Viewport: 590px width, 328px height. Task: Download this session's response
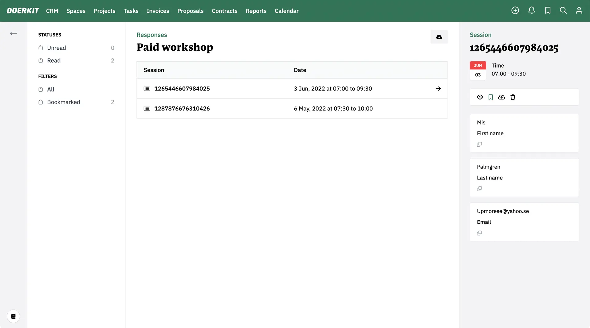point(502,97)
